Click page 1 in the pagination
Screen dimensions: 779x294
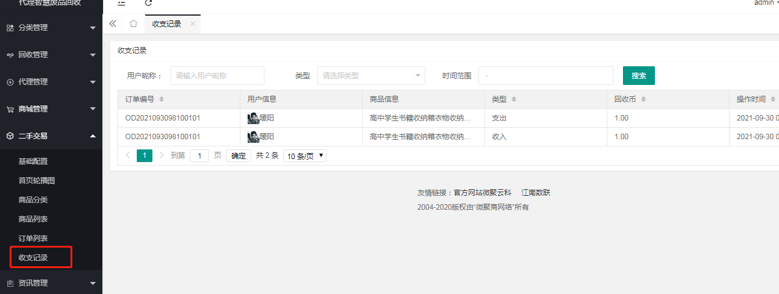pos(145,155)
